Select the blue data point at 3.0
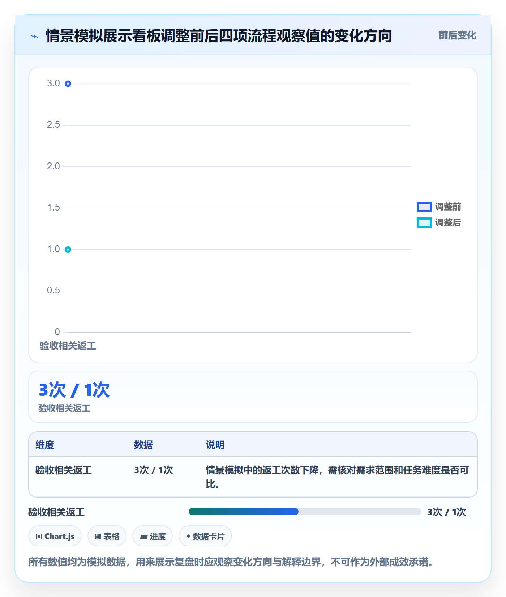 pos(68,84)
